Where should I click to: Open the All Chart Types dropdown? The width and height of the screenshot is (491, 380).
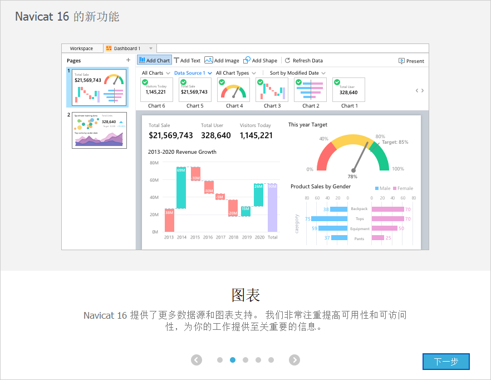(x=236, y=73)
